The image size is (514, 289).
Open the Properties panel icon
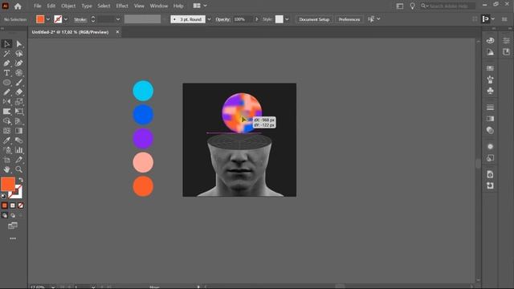[506, 41]
